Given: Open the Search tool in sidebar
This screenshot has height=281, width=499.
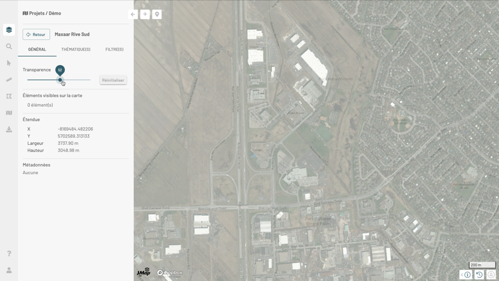Looking at the screenshot, I should pos(9,47).
